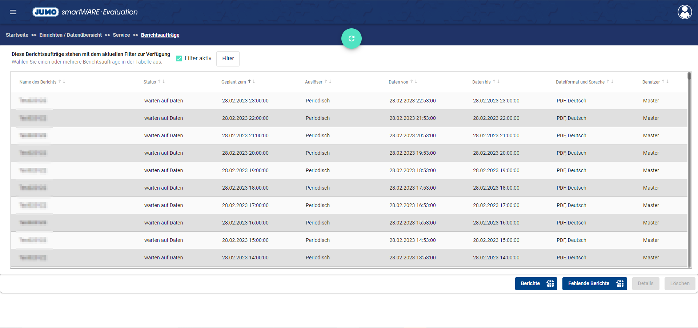Click Daten von cell 28.02.2023 20:53:00

413,135
